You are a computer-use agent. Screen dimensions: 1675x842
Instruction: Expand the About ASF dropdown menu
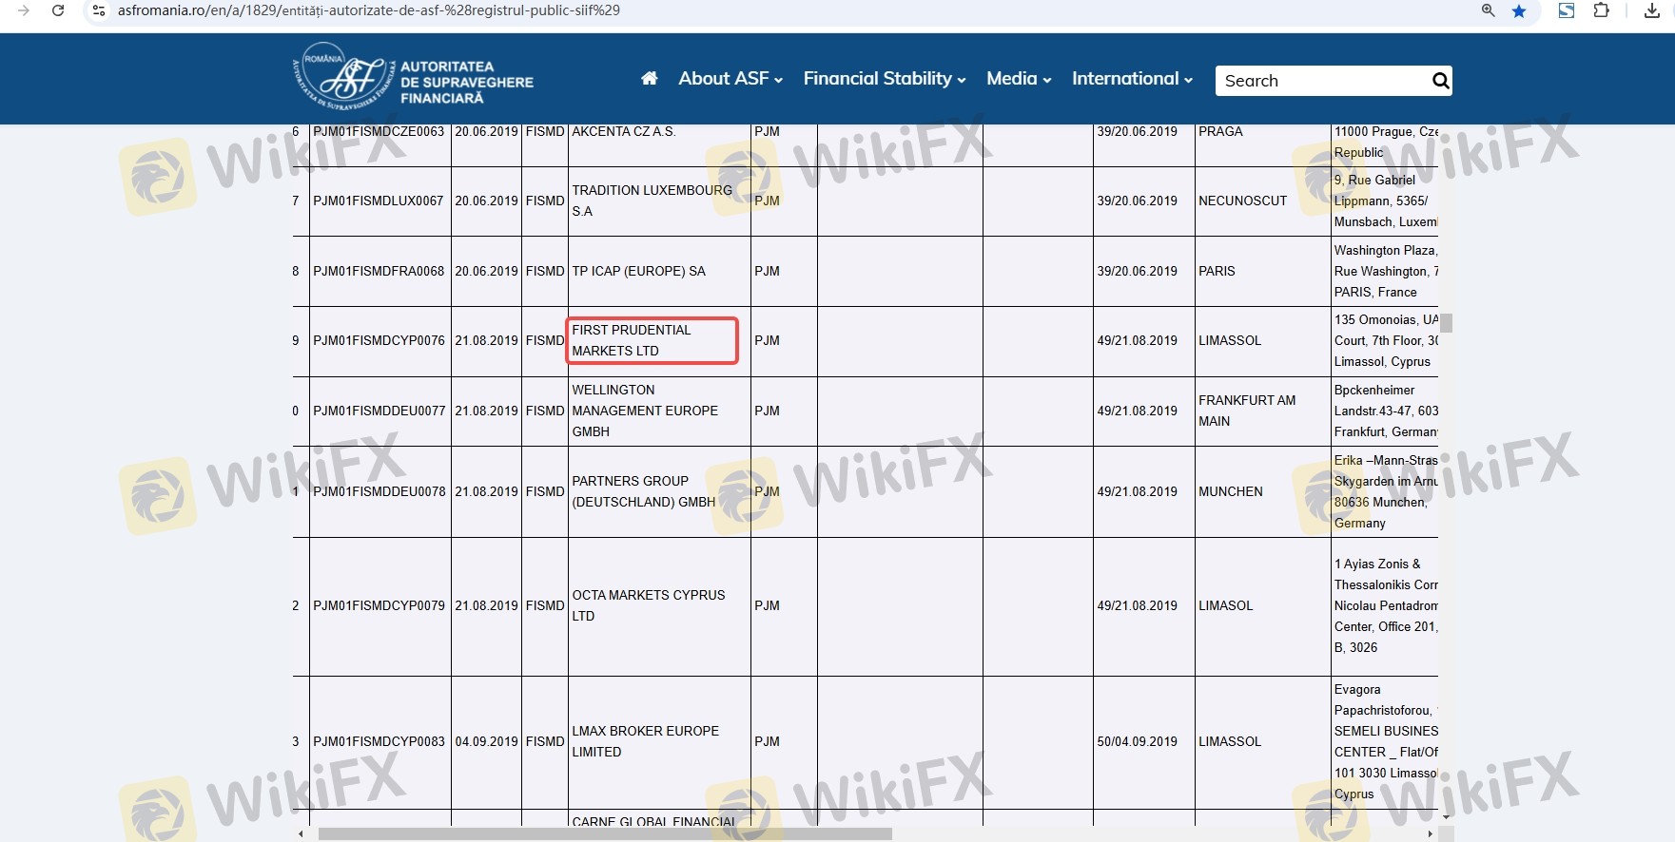click(x=730, y=79)
